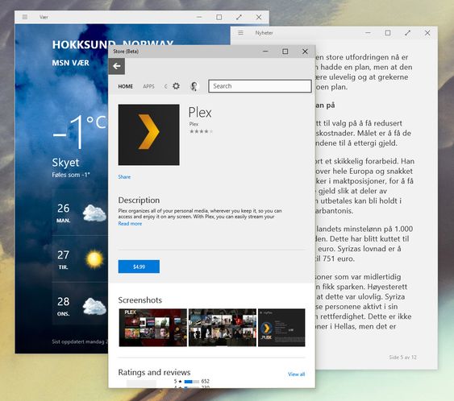Click the Screenshots heading in Store

coord(140,300)
